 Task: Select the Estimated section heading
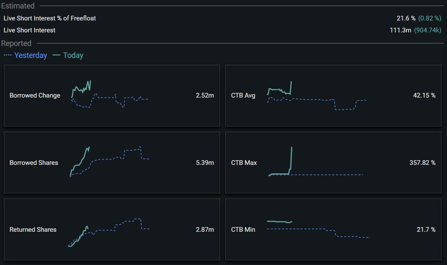click(x=18, y=6)
